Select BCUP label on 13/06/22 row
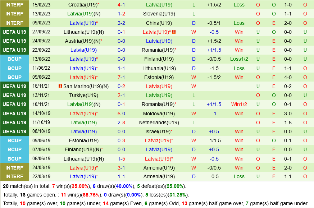Image resolution: width=314 pixels, height=208 pixels. (14, 59)
